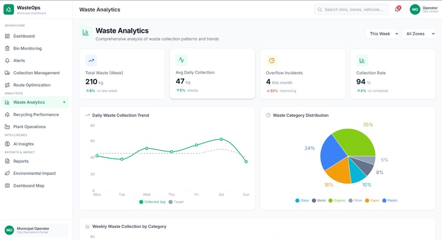
Task: Open the All Zones filter dropdown
Action: pyautogui.click(x=418, y=34)
